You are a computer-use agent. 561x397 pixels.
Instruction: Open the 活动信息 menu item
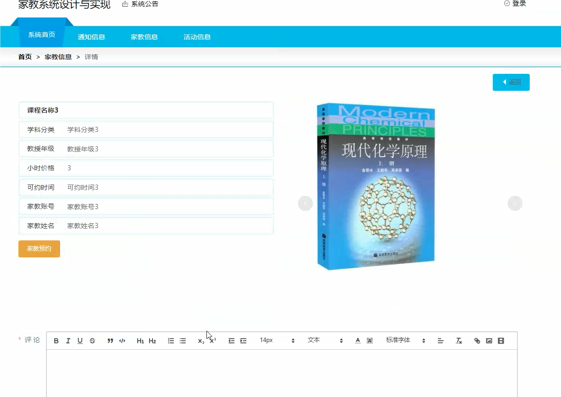(x=197, y=37)
